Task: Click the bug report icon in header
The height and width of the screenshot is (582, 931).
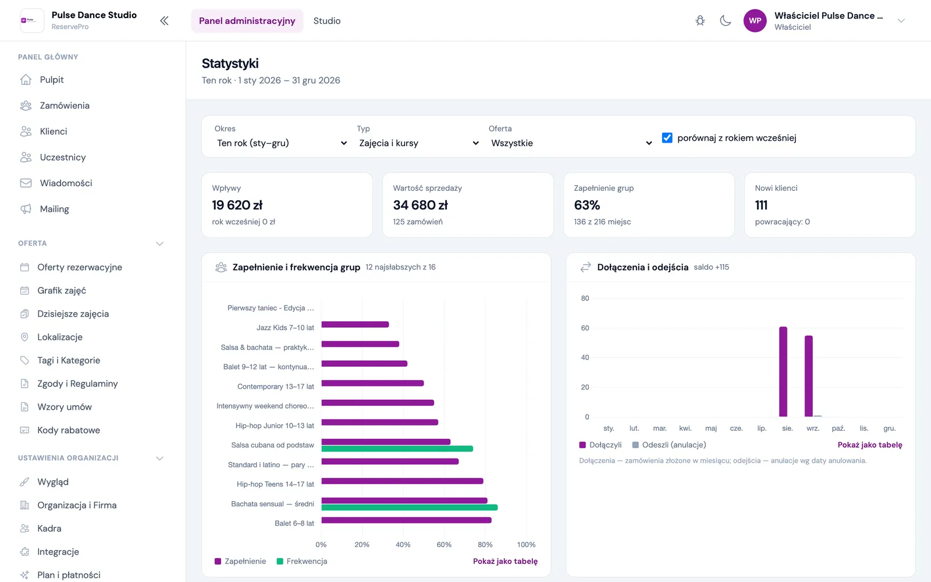Action: tap(700, 21)
